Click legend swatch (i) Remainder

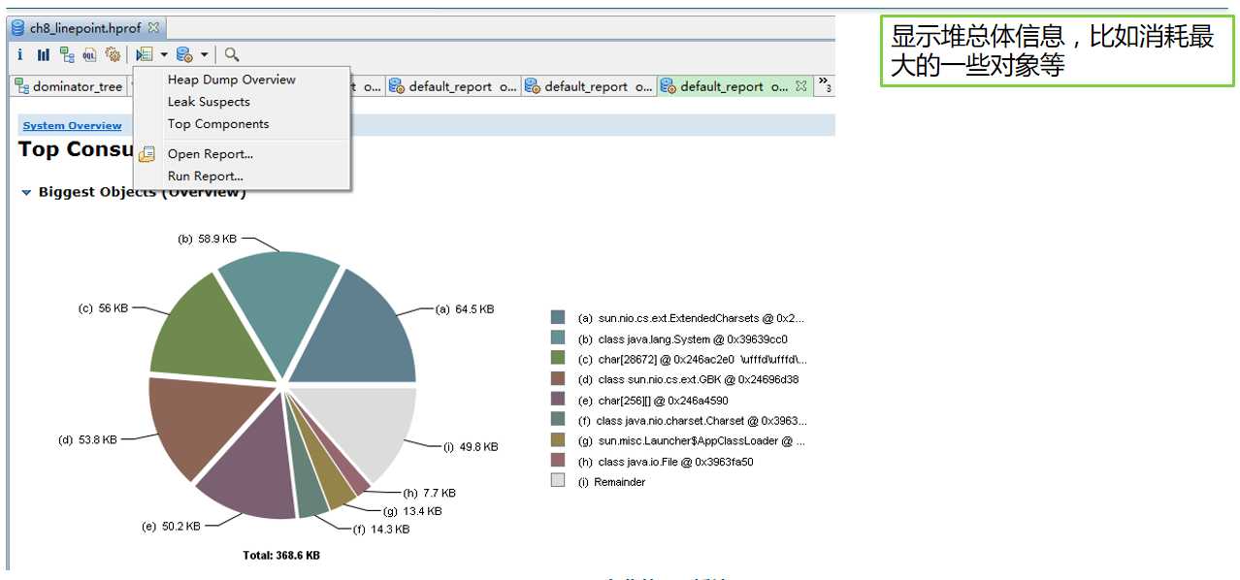click(558, 480)
